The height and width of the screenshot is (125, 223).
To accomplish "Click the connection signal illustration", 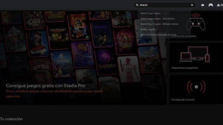I will pos(196,87).
